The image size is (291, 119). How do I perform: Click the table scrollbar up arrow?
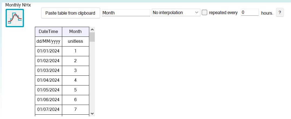(92, 29)
